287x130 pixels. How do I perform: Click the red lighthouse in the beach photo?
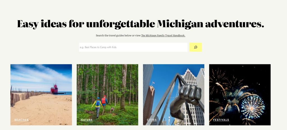[x=54, y=89]
